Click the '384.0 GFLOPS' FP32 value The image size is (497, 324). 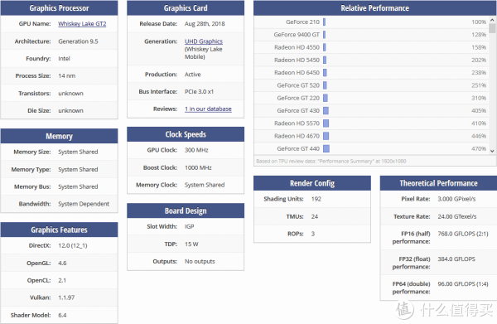(456, 259)
